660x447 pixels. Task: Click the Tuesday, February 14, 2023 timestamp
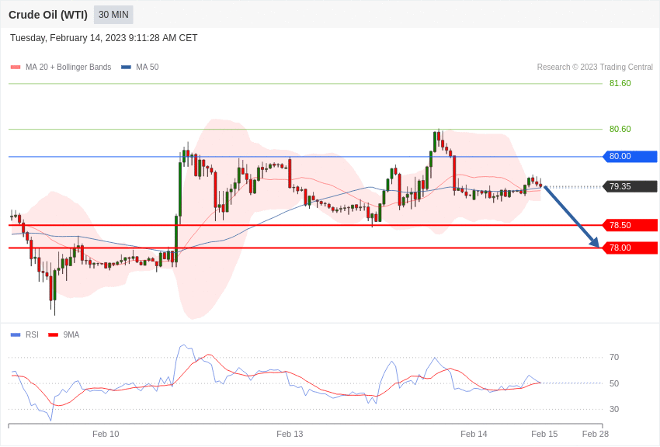103,38
